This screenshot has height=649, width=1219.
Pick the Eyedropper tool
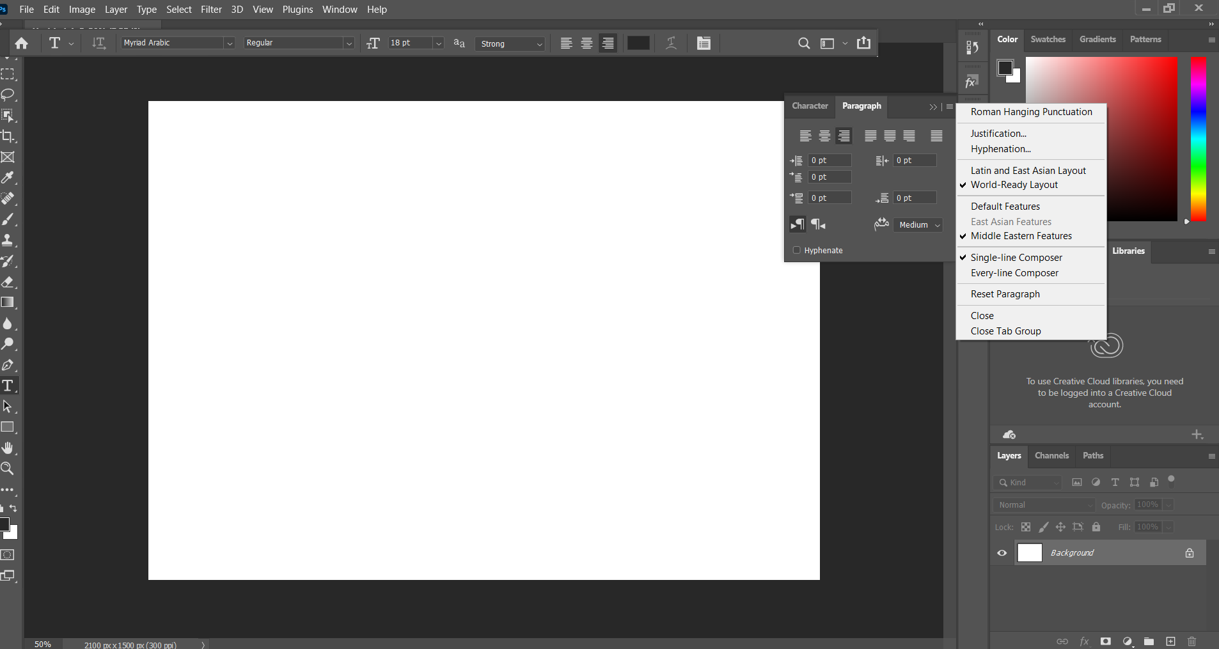(x=8, y=178)
